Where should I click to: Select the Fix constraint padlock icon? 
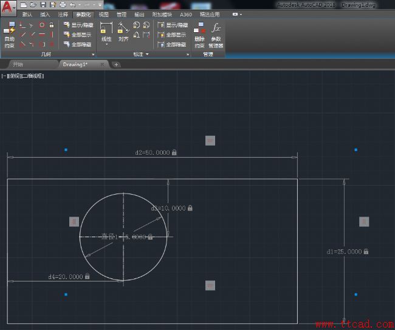click(x=52, y=25)
